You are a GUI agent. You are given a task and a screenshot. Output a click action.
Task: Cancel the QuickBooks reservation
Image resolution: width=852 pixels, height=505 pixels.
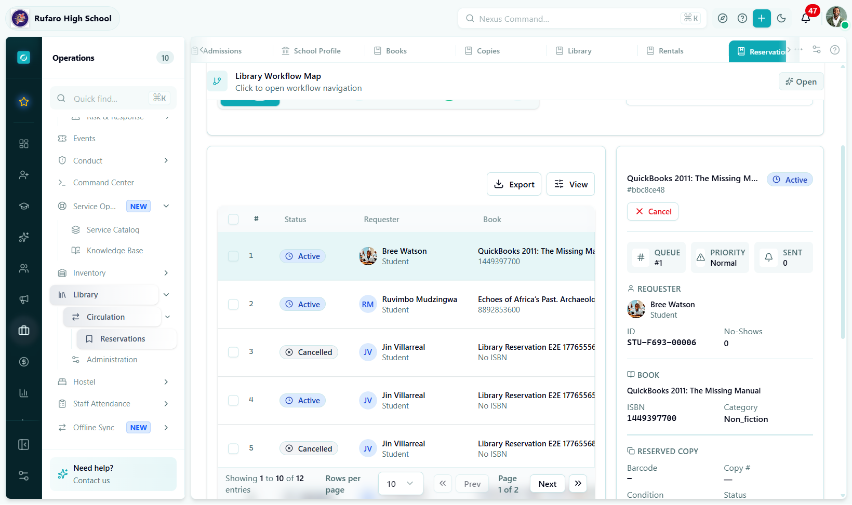click(653, 212)
